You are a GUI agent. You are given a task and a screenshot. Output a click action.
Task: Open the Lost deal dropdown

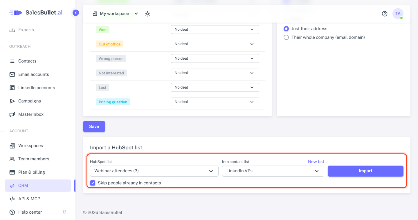click(x=215, y=87)
